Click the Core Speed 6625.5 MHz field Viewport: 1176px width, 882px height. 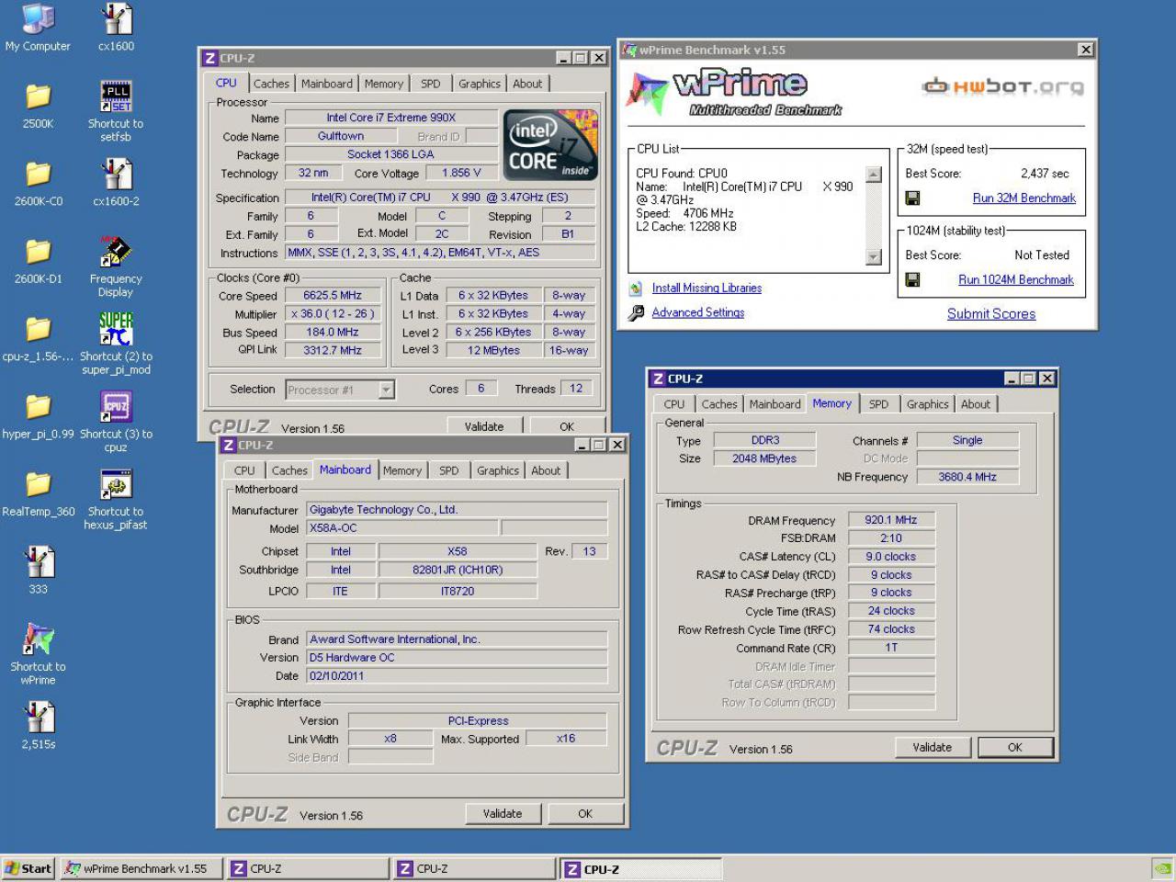[333, 296]
